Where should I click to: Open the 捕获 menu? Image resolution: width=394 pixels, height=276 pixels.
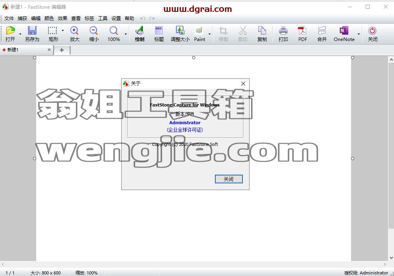tap(22, 19)
